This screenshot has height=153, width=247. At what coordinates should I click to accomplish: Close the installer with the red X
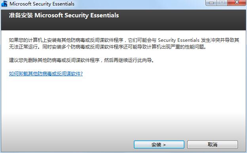coord(237,3)
